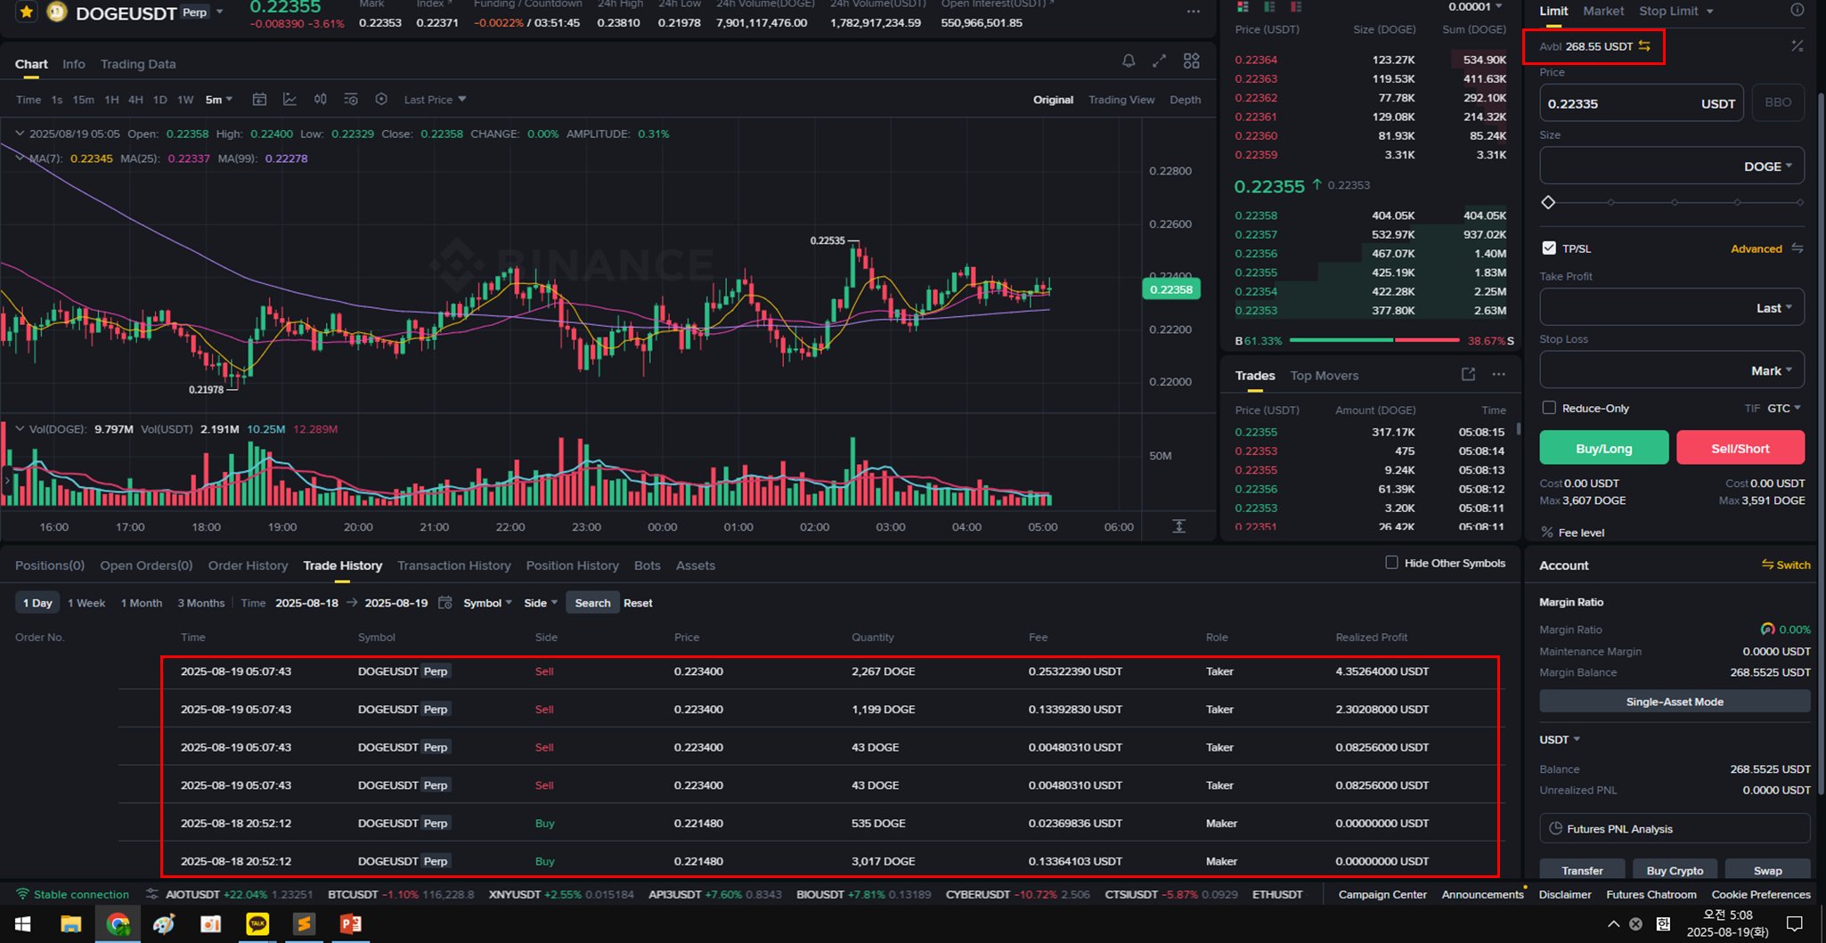Enable the Reduce-Only checkbox
Image resolution: width=1826 pixels, height=943 pixels.
coord(1549,408)
